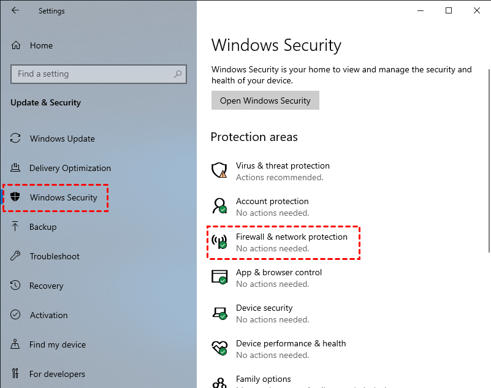This screenshot has height=388, width=491.
Task: Click the Windows Update refresh arrows icon
Action: [x=17, y=139]
